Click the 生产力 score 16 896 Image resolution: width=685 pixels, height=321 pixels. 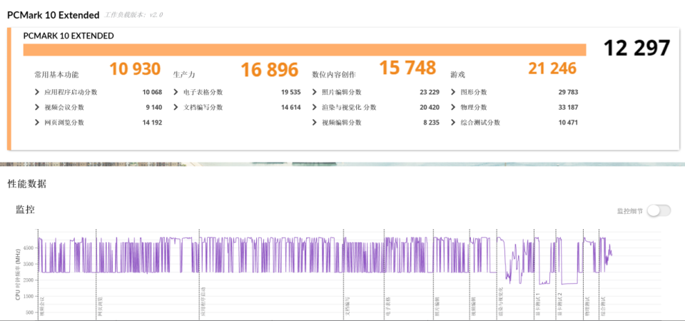(x=270, y=70)
